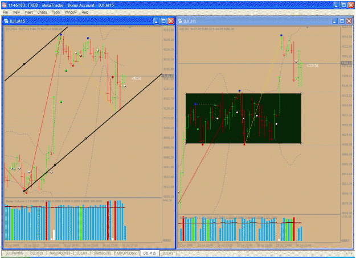This screenshot has height=258, width=356.
Task: Click the rectangle's bottom-left corner handle in H1 chart
Action: click(x=186, y=143)
